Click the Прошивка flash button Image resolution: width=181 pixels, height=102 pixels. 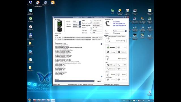tap(111, 48)
